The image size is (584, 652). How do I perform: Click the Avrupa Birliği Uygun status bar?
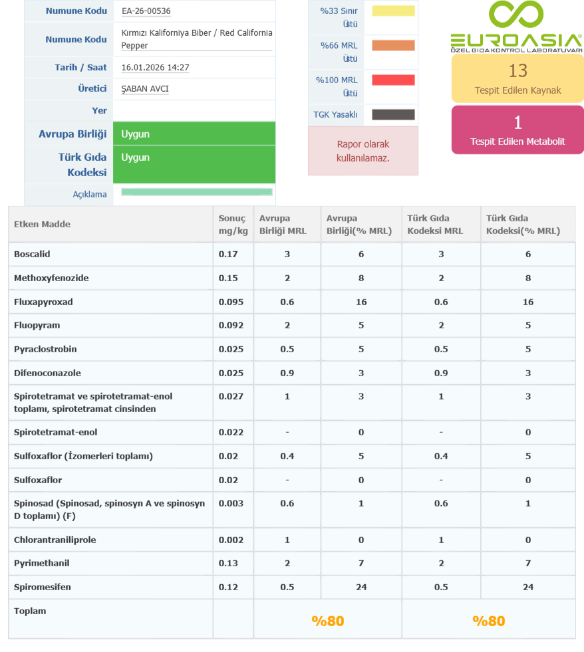pyautogui.click(x=194, y=134)
